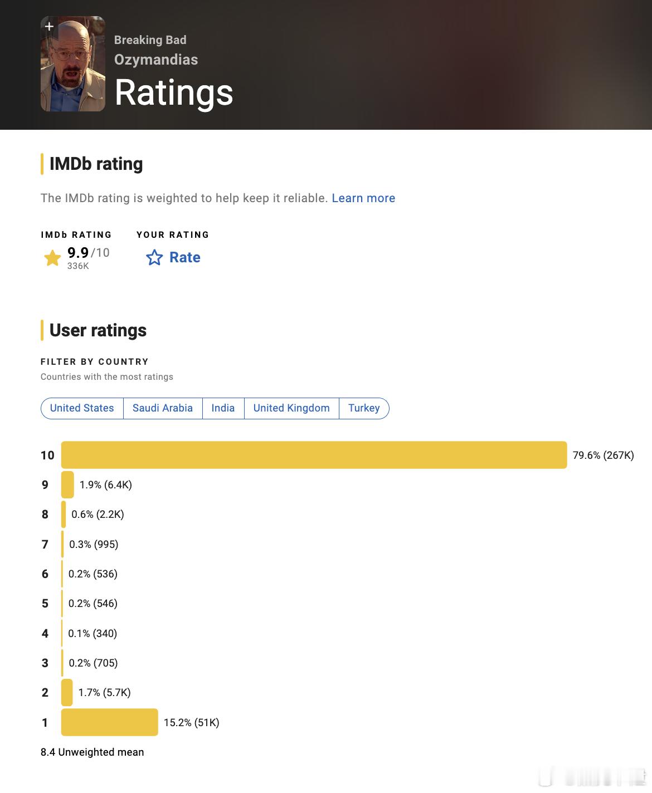
Task: Open the Walter White poster thumbnail
Action: [73, 64]
